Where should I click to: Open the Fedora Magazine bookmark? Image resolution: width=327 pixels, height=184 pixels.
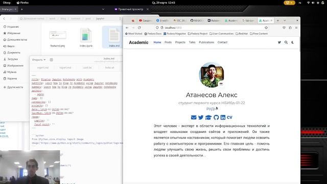[175, 34]
